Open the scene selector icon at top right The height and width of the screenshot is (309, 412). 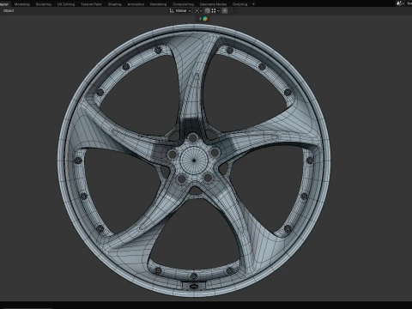tap(400, 3)
